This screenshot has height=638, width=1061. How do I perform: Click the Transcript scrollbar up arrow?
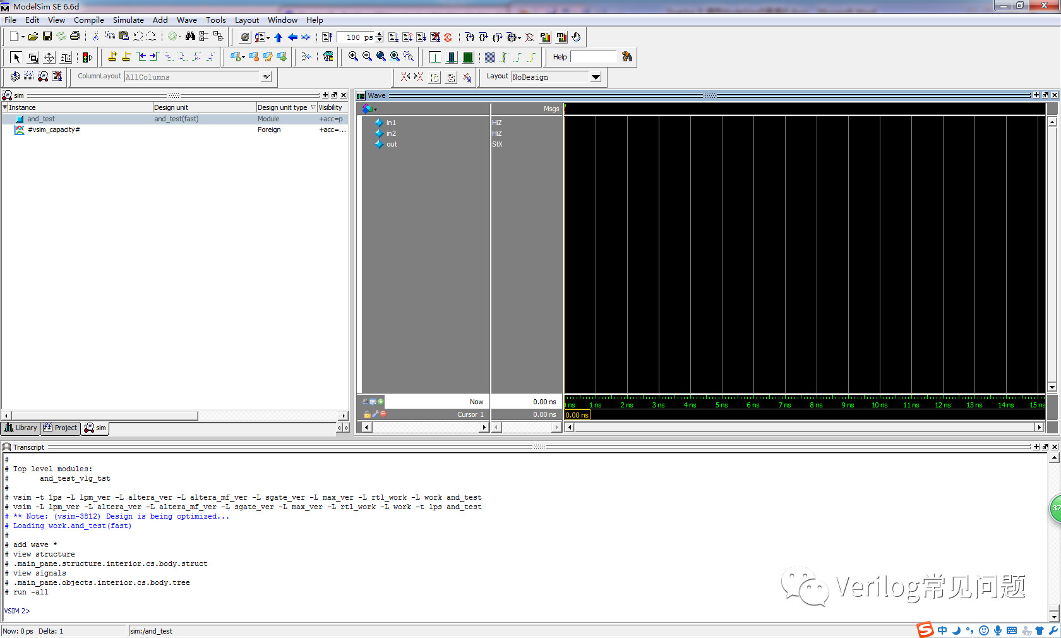click(1053, 458)
